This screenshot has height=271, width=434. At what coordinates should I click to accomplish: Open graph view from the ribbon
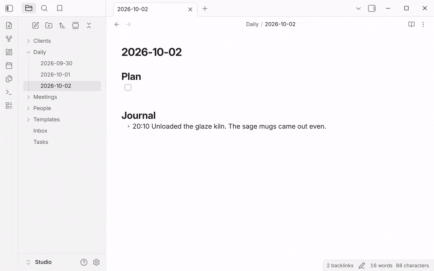point(9,39)
